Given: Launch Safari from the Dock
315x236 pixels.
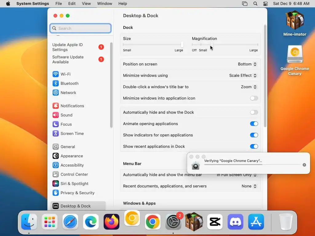Looking at the screenshot, I should click(70, 222).
